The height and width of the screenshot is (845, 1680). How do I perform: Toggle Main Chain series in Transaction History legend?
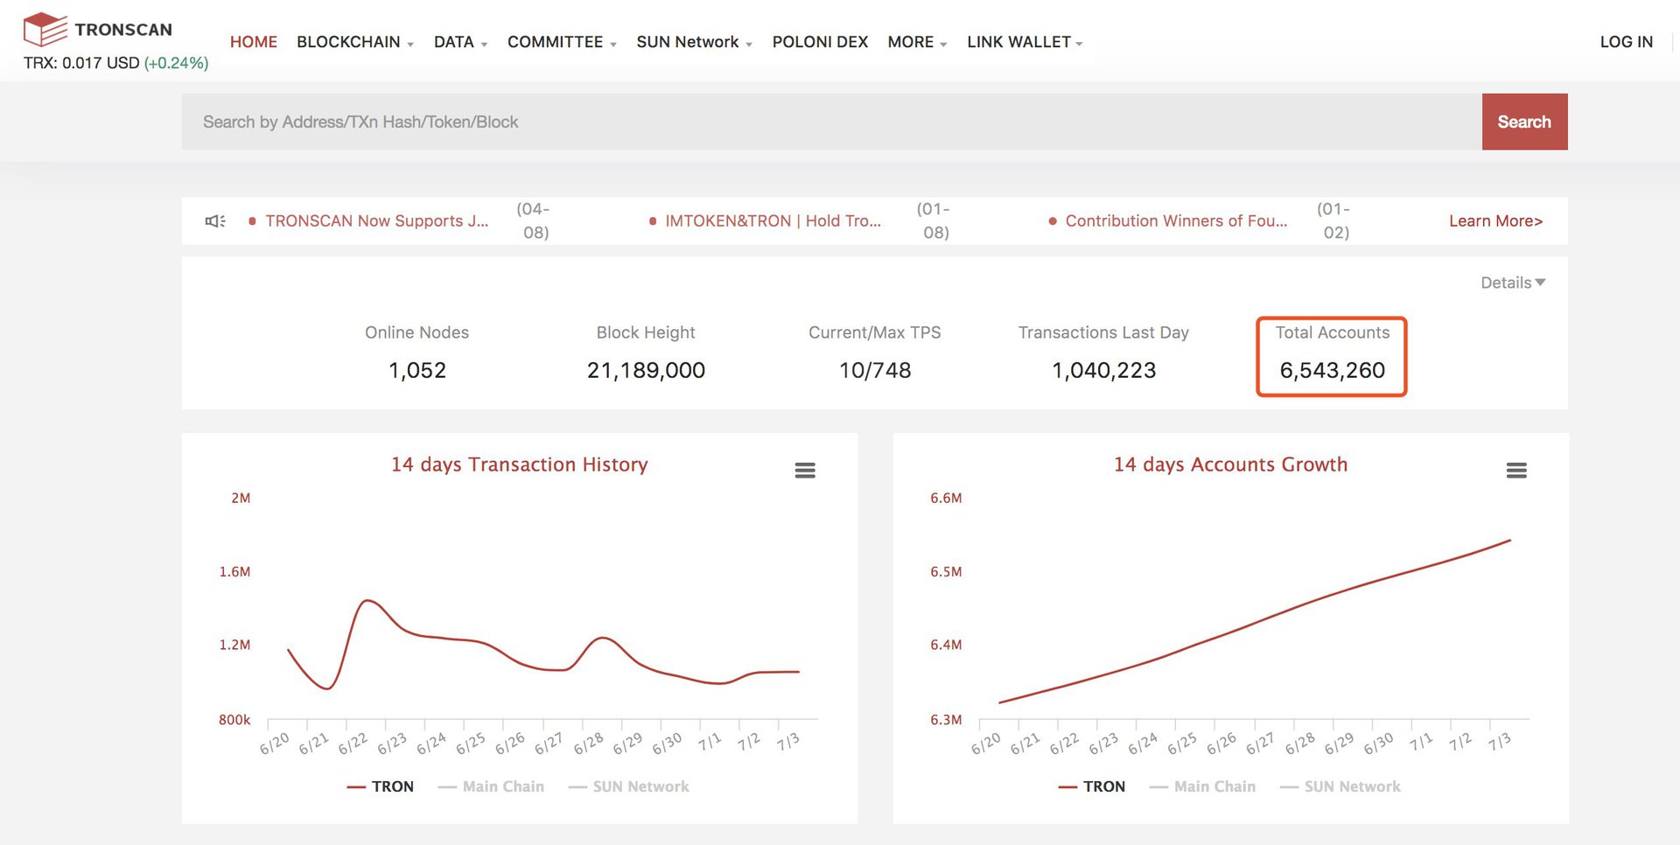pos(491,786)
